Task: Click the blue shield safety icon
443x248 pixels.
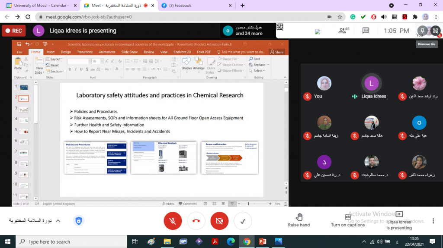Action: point(78,221)
